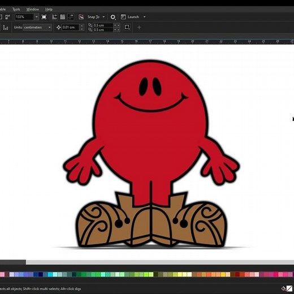The image size is (294, 294).
Task: Pick the pale yellow swatch in the palette
Action: pos(189,274)
